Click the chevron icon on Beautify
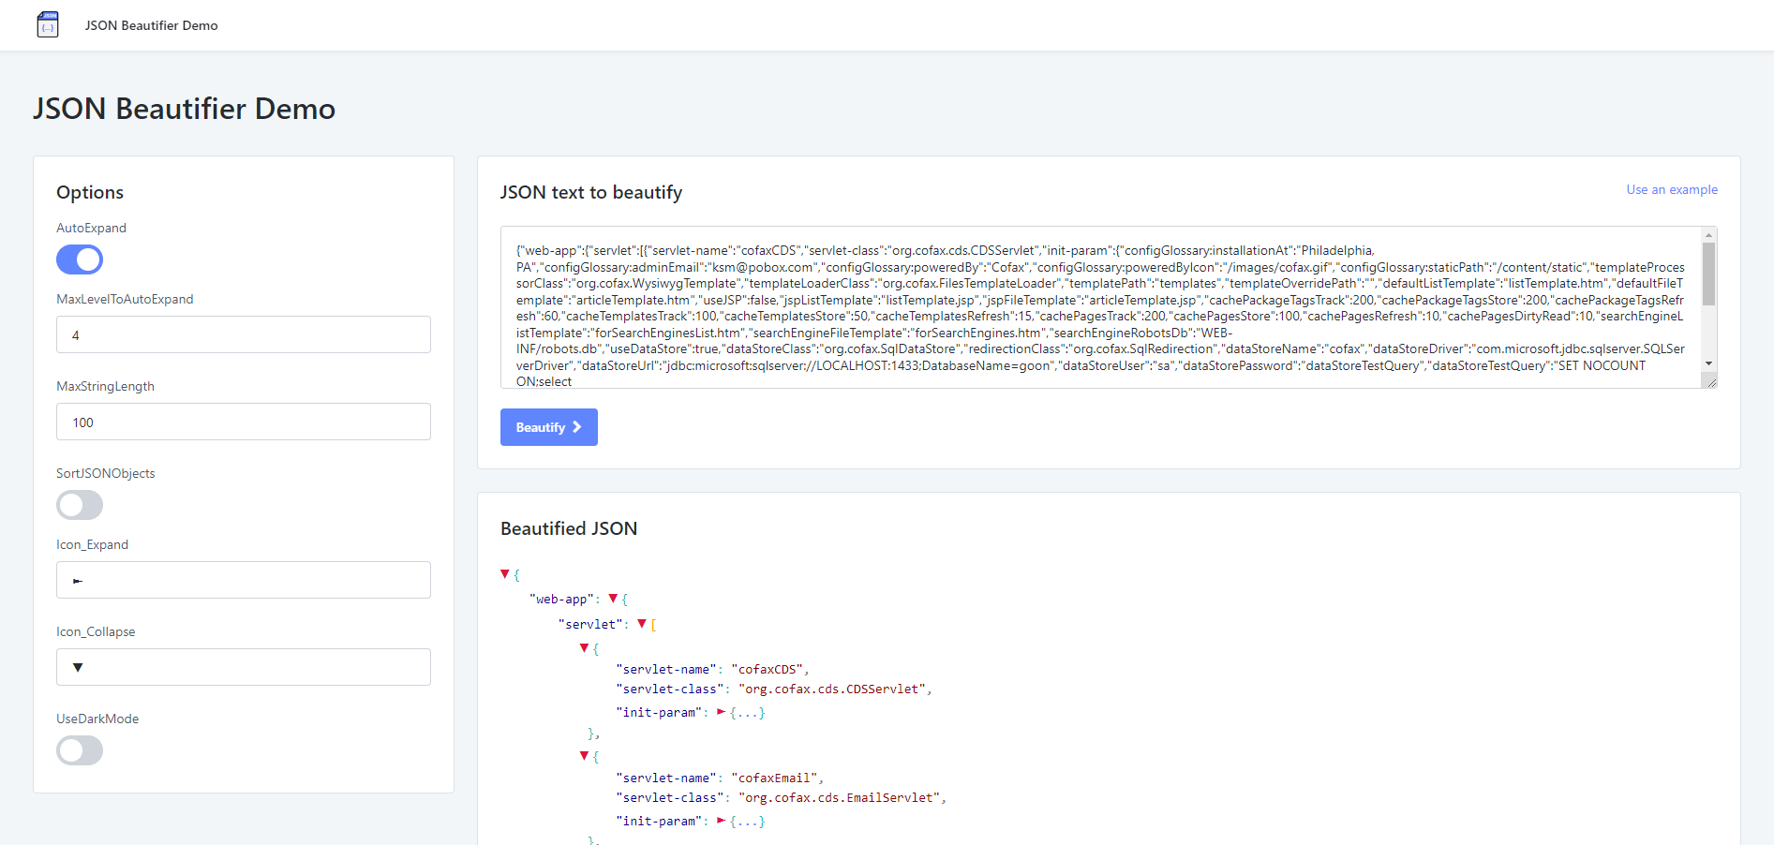Image resolution: width=1774 pixels, height=845 pixels. click(576, 427)
